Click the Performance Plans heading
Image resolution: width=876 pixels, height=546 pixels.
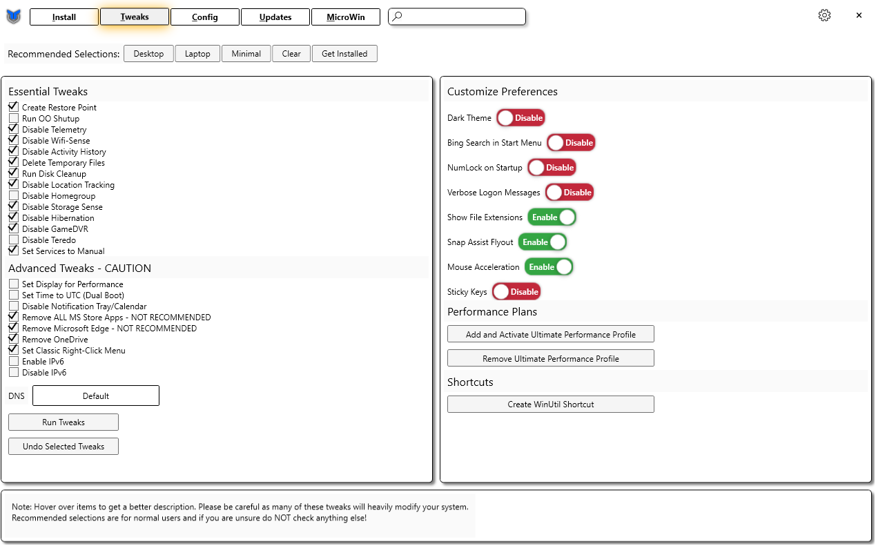492,311
